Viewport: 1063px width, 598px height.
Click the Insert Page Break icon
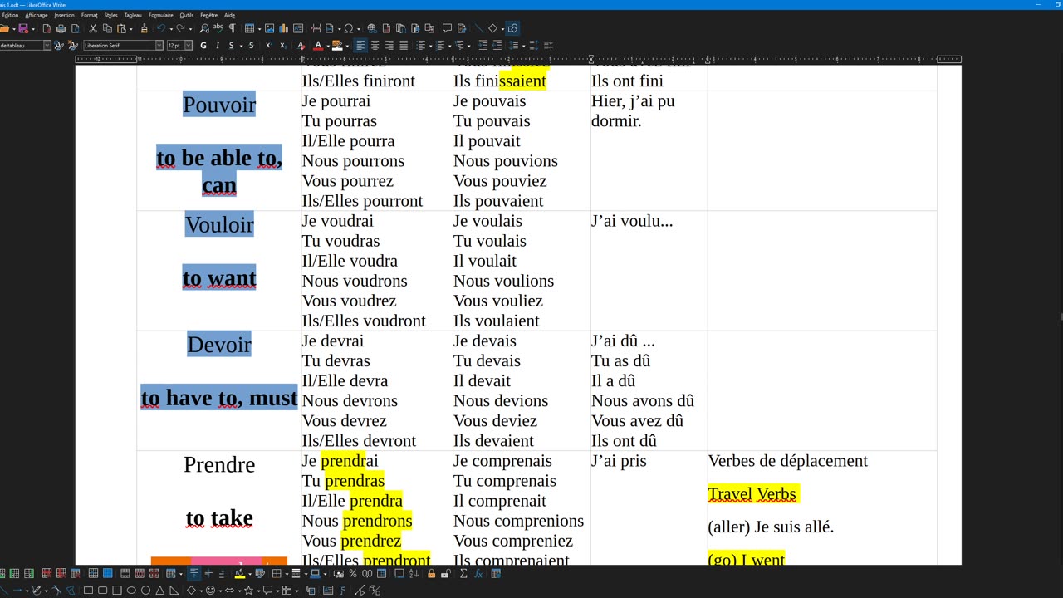click(x=316, y=28)
